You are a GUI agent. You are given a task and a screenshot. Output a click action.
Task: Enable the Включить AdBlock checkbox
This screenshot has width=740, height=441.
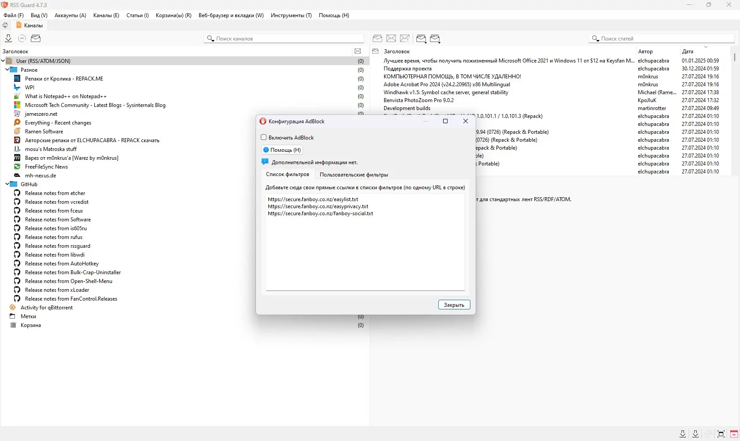264,137
